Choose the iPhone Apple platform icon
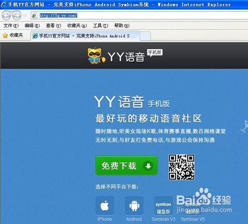Screen dimensions: 248x224 tap(105, 206)
